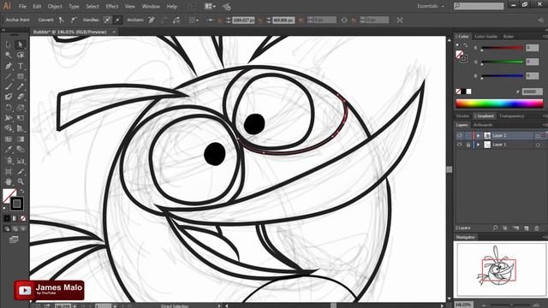Select the Zoom tool
The image size is (548, 308).
point(21,181)
